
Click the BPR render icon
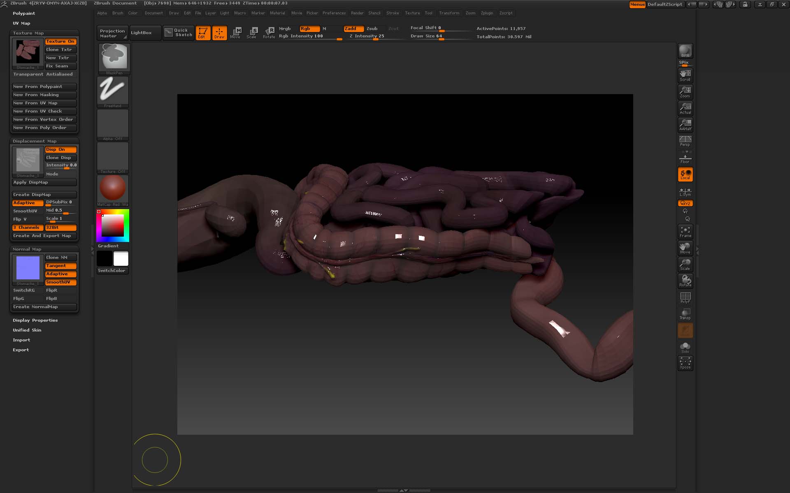(x=685, y=51)
